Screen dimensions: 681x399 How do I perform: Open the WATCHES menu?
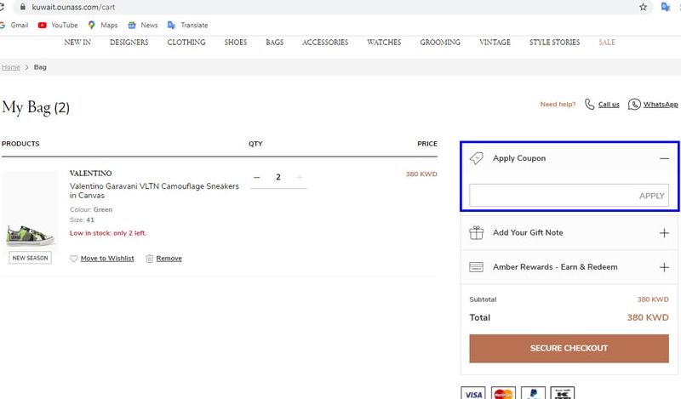[384, 43]
